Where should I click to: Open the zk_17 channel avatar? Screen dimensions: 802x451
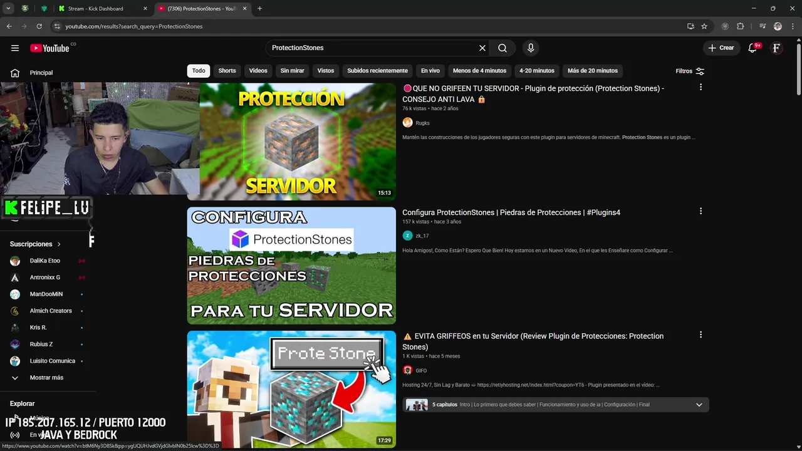point(407,236)
